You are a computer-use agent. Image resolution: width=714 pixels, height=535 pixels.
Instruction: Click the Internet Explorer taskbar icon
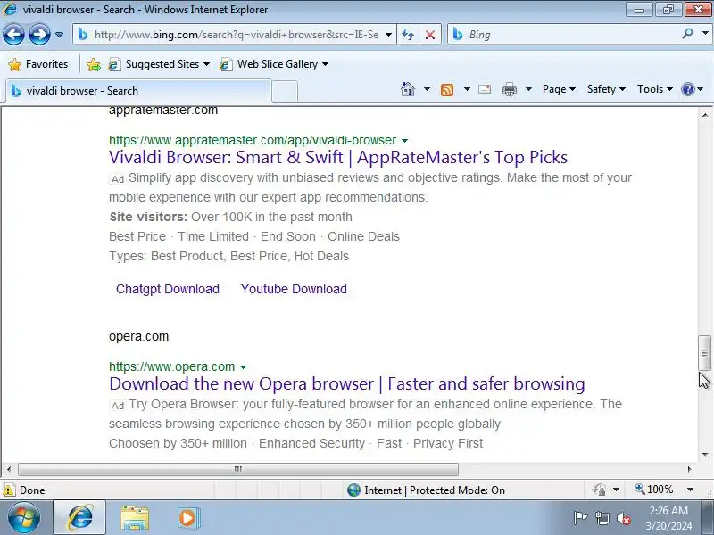pos(79,518)
